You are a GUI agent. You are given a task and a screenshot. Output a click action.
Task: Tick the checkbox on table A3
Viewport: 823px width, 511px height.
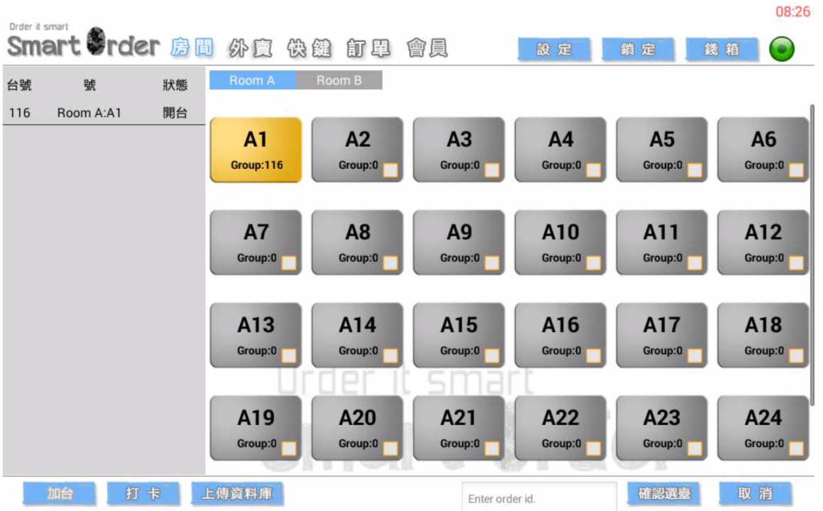point(492,170)
